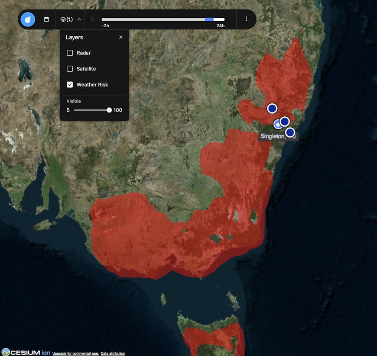The width and height of the screenshot is (377, 356).
Task: Click the blue weather droplet logo button
Action: [x=28, y=19]
